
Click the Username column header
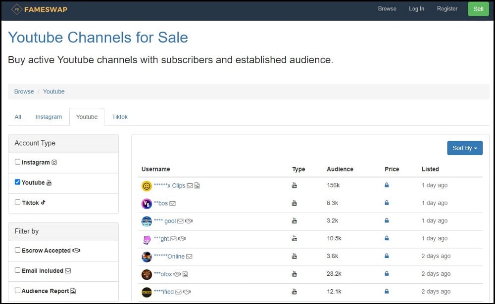[155, 169]
